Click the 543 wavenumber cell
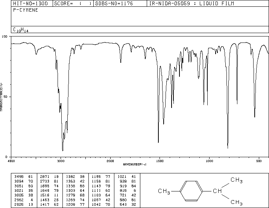Viewport: 269px width, 208px height. [123, 204]
